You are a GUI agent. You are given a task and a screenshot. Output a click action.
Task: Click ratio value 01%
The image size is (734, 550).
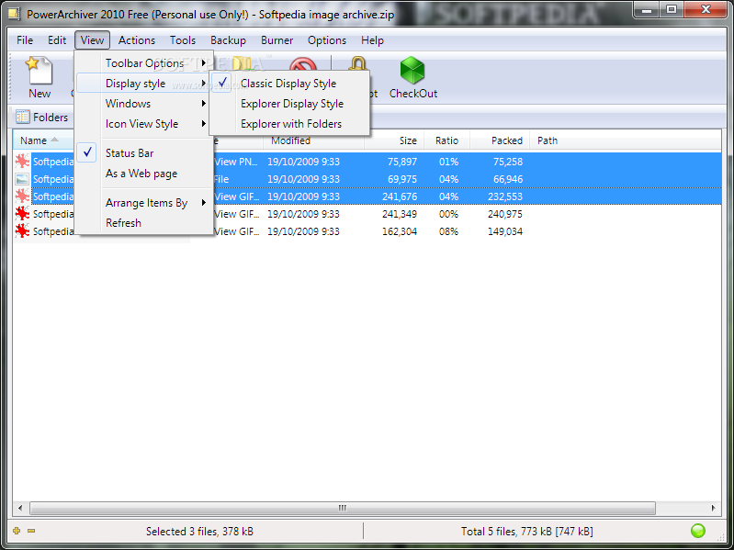(x=448, y=162)
